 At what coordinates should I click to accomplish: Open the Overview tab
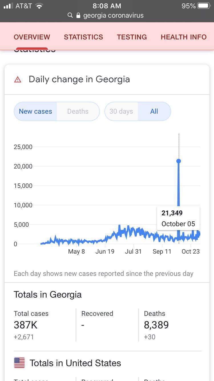click(x=32, y=37)
